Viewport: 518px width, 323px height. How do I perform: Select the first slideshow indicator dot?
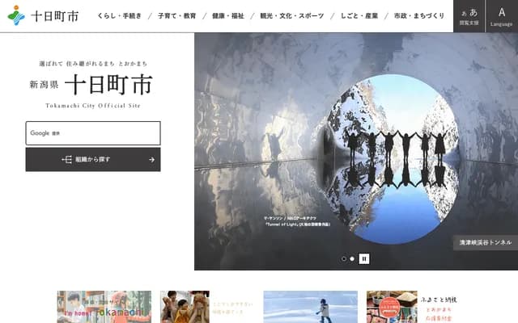click(x=344, y=258)
